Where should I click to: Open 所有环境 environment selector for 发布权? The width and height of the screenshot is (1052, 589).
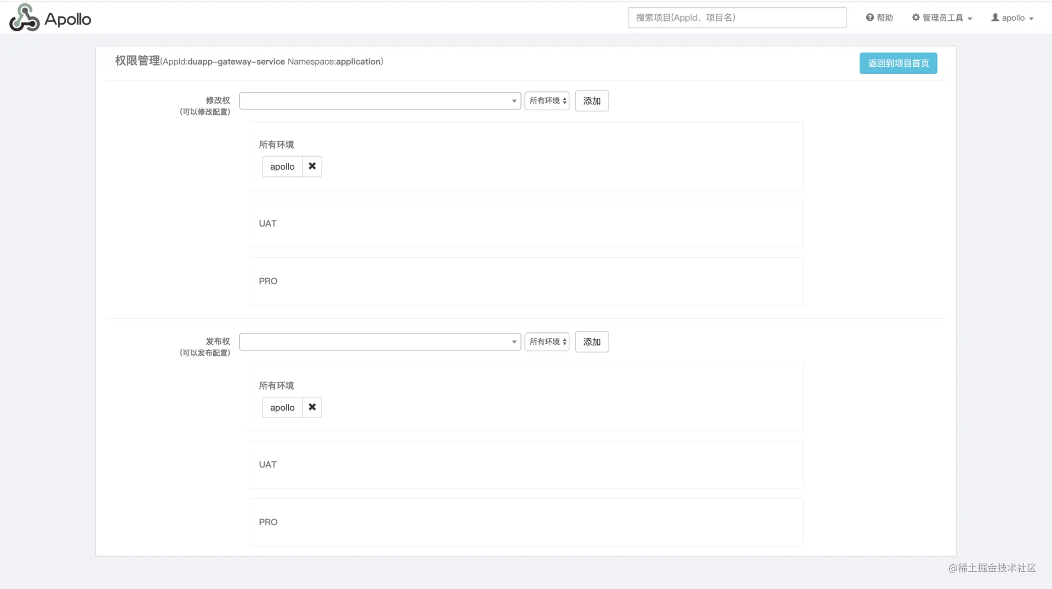[x=547, y=342]
